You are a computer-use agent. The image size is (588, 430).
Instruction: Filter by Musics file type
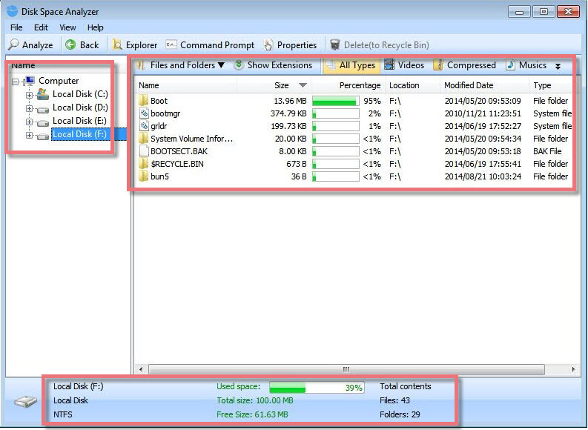(511, 65)
